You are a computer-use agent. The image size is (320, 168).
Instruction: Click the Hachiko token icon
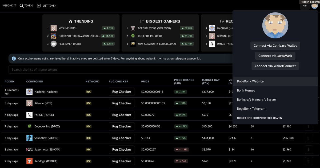click(x=29, y=92)
